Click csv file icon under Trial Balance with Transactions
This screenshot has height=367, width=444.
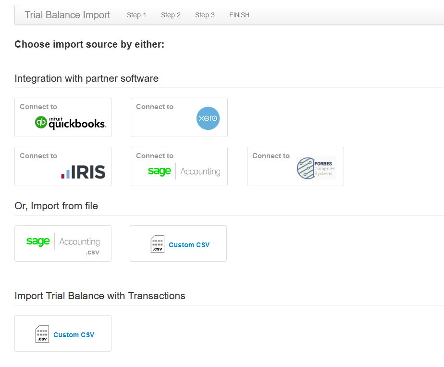click(x=42, y=334)
